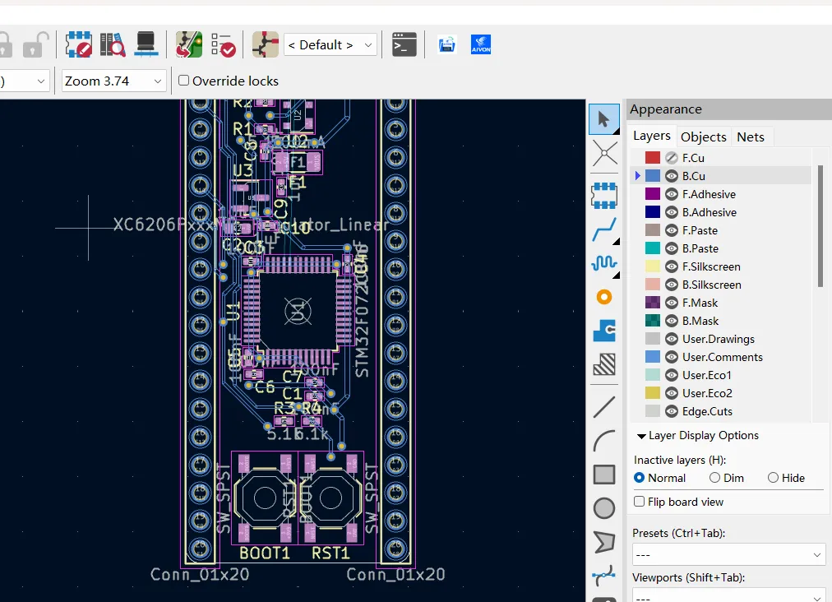Open the < Default > routing dropdown
Viewport: 832px width, 602px height.
[330, 45]
